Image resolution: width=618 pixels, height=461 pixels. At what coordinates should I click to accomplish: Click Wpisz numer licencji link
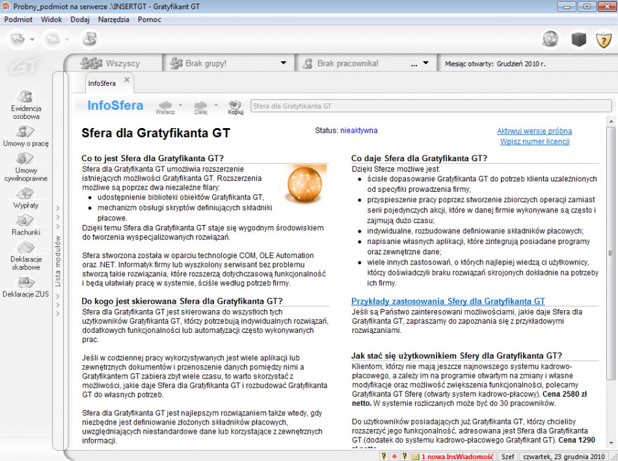[x=534, y=141]
